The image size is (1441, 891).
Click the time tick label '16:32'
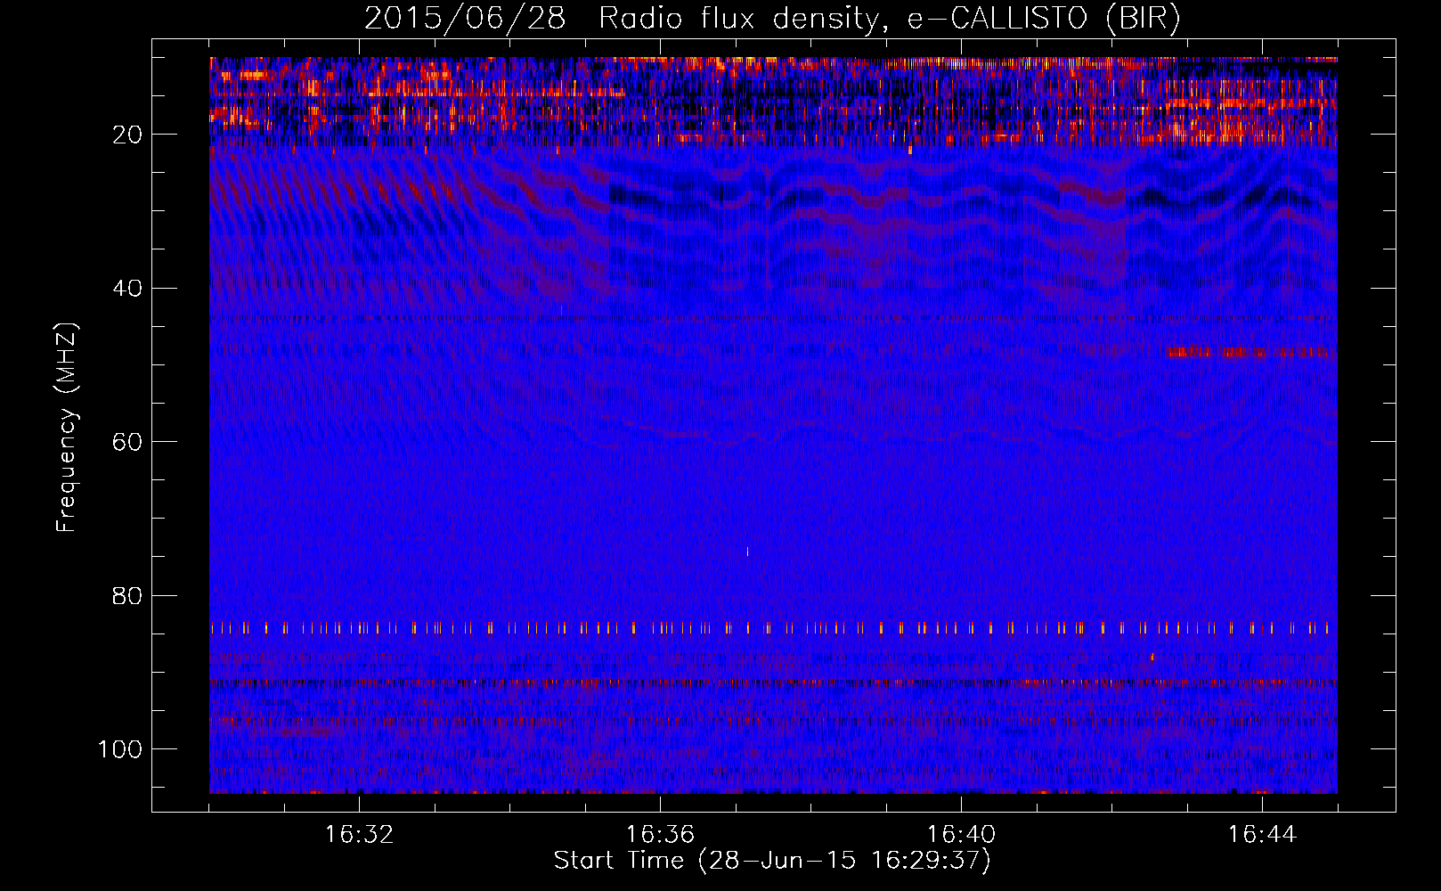359,835
